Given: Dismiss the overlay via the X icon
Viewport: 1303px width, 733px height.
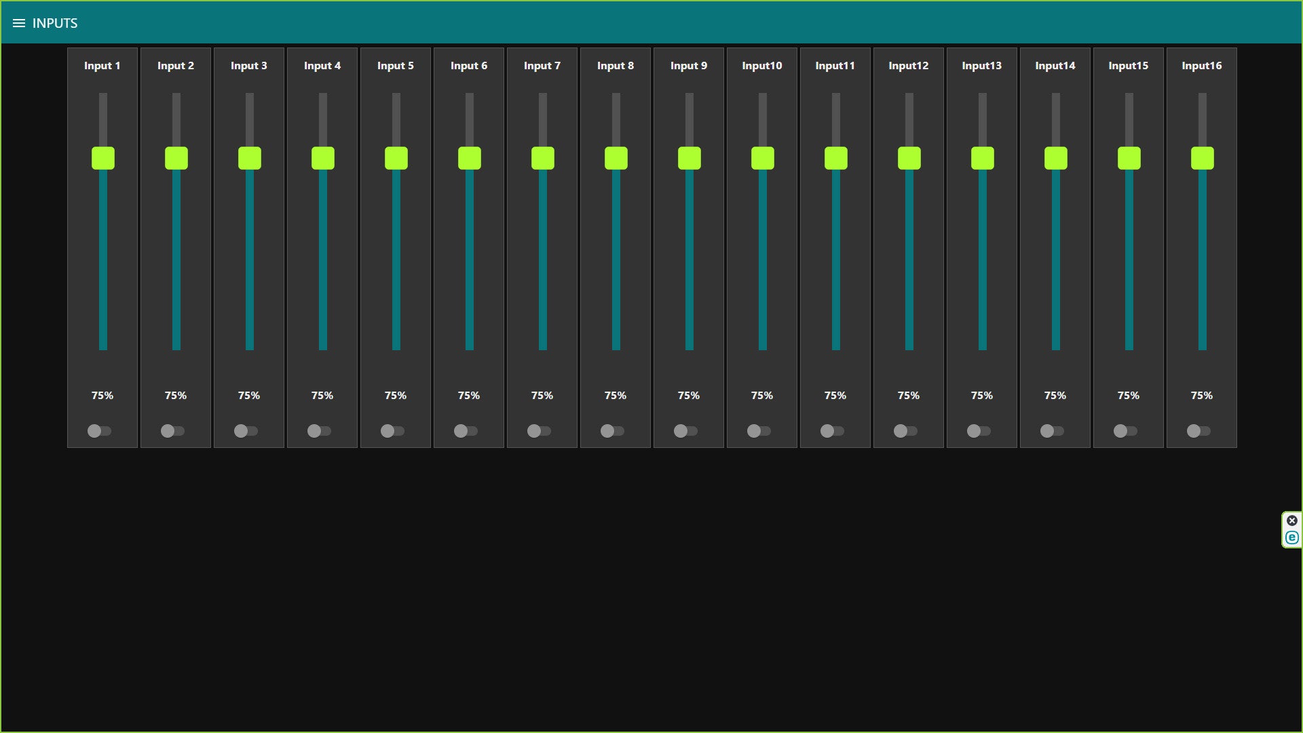Looking at the screenshot, I should 1292,520.
